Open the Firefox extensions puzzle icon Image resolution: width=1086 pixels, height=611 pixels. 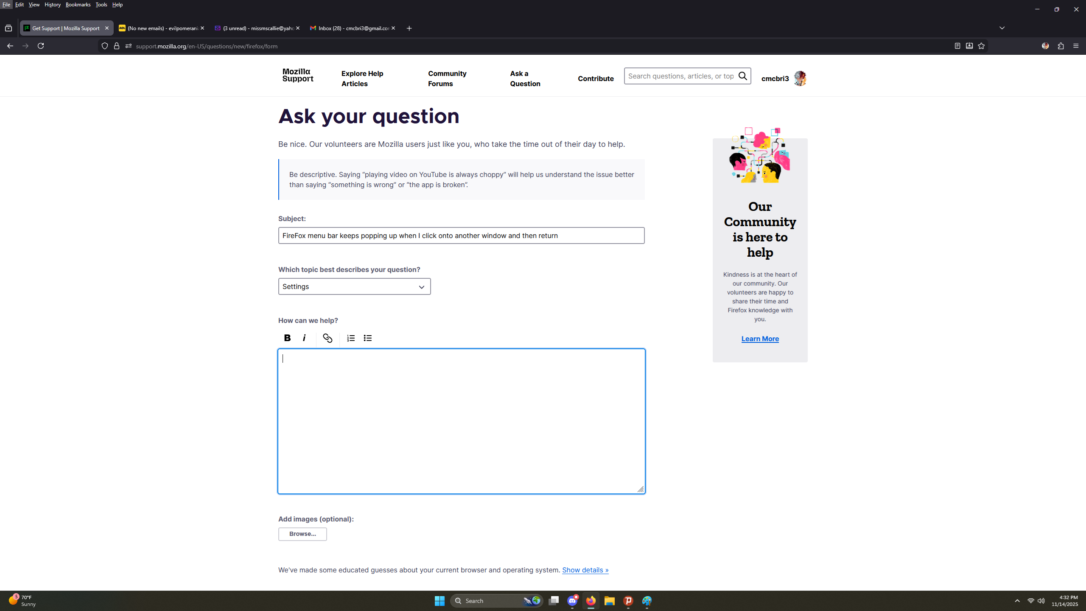1061,46
